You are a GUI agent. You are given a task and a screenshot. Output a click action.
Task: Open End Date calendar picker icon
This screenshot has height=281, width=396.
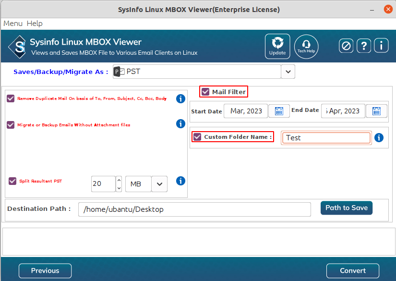pos(376,111)
